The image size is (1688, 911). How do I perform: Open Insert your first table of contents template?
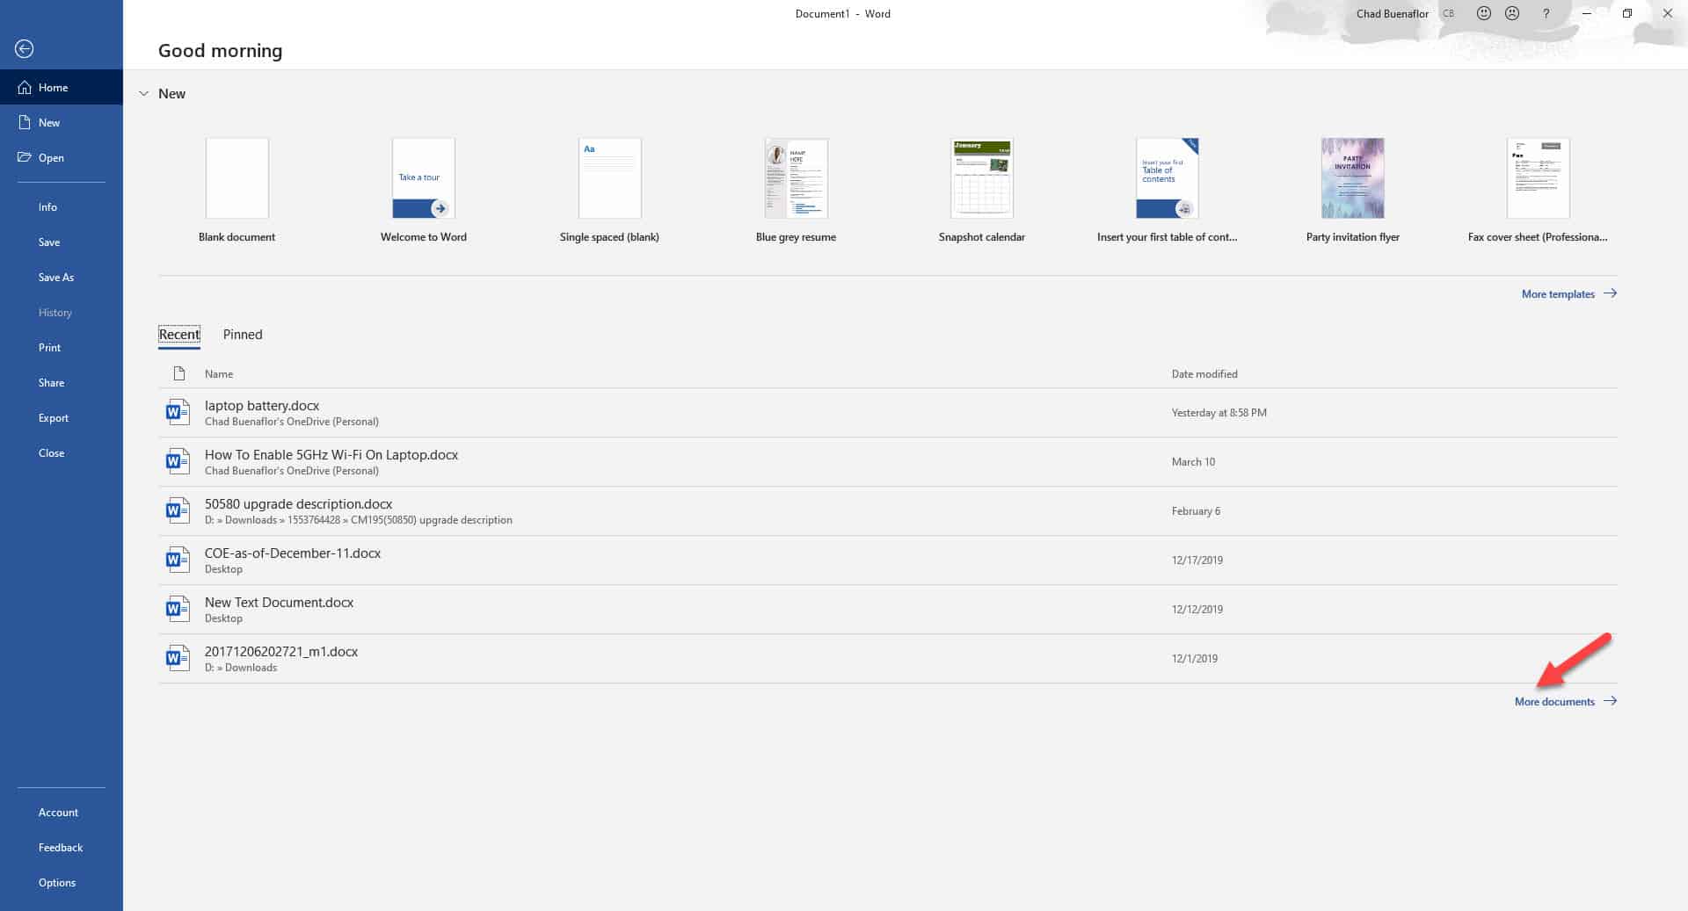point(1168,191)
